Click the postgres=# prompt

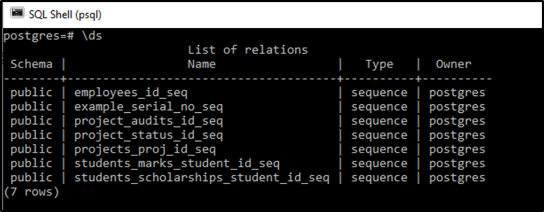click(39, 37)
